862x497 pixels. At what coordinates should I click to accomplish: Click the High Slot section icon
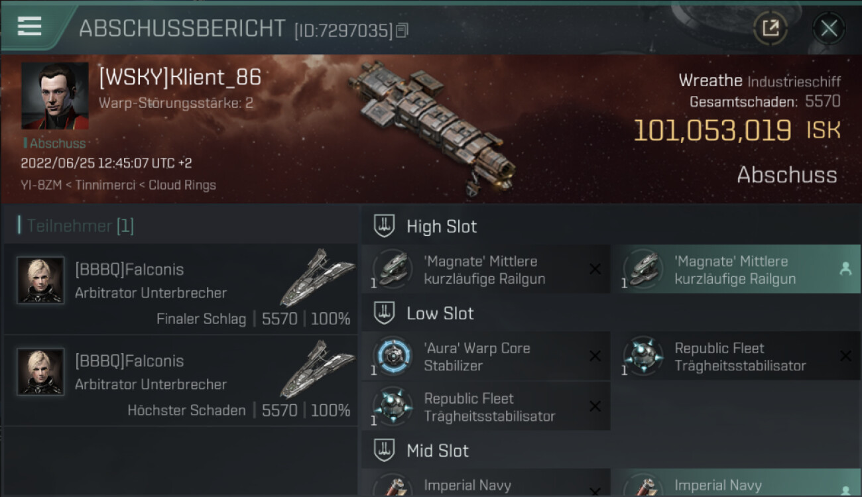coord(384,226)
